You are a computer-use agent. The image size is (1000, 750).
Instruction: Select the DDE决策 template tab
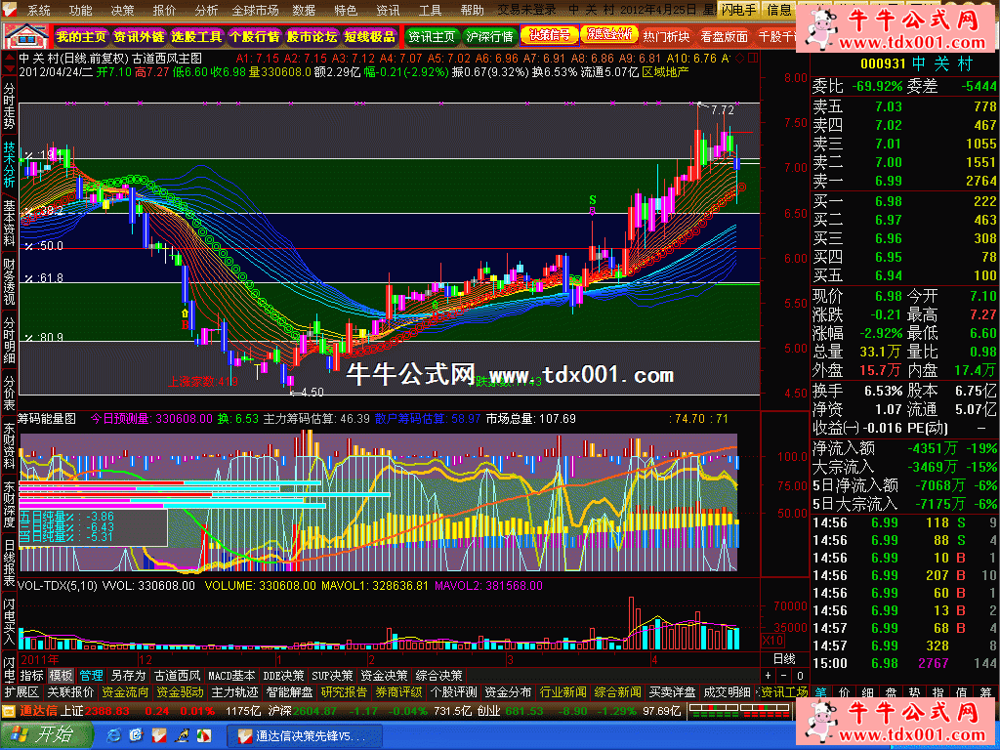(x=282, y=676)
